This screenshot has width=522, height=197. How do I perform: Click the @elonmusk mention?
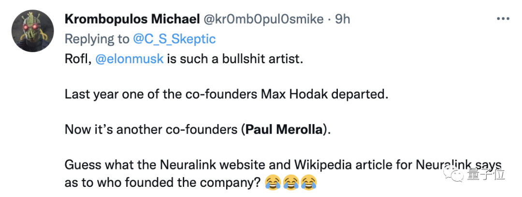pyautogui.click(x=130, y=60)
